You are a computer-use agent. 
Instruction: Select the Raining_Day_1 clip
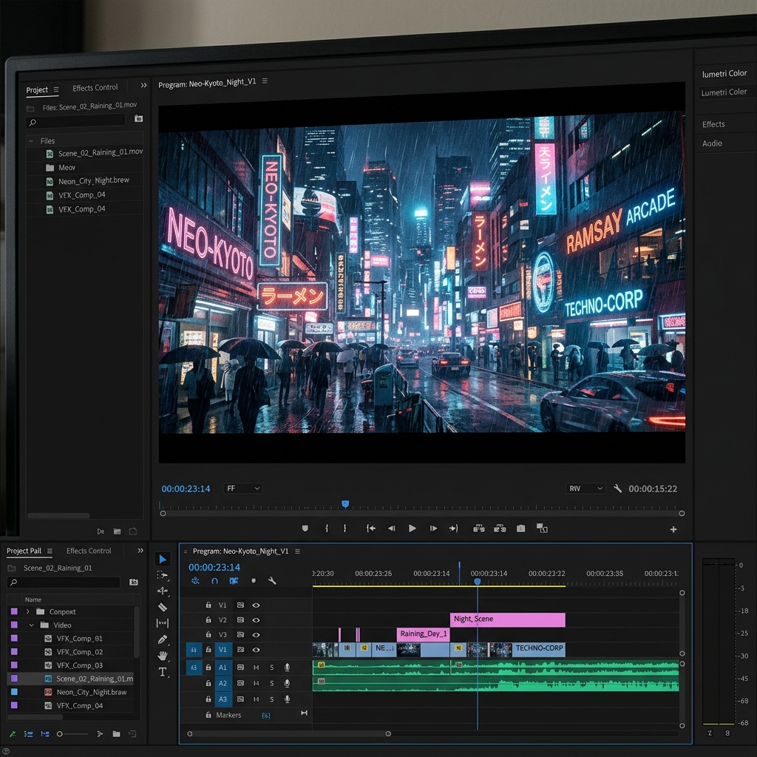click(424, 634)
